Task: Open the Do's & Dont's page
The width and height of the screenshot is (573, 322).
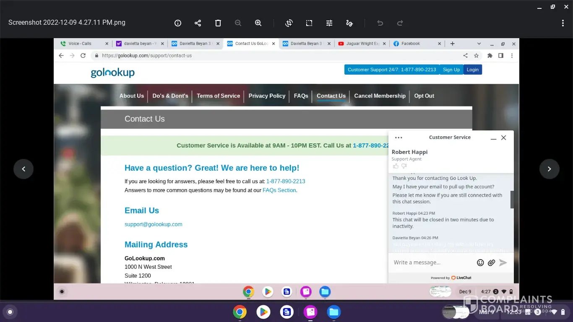Action: pos(170,96)
